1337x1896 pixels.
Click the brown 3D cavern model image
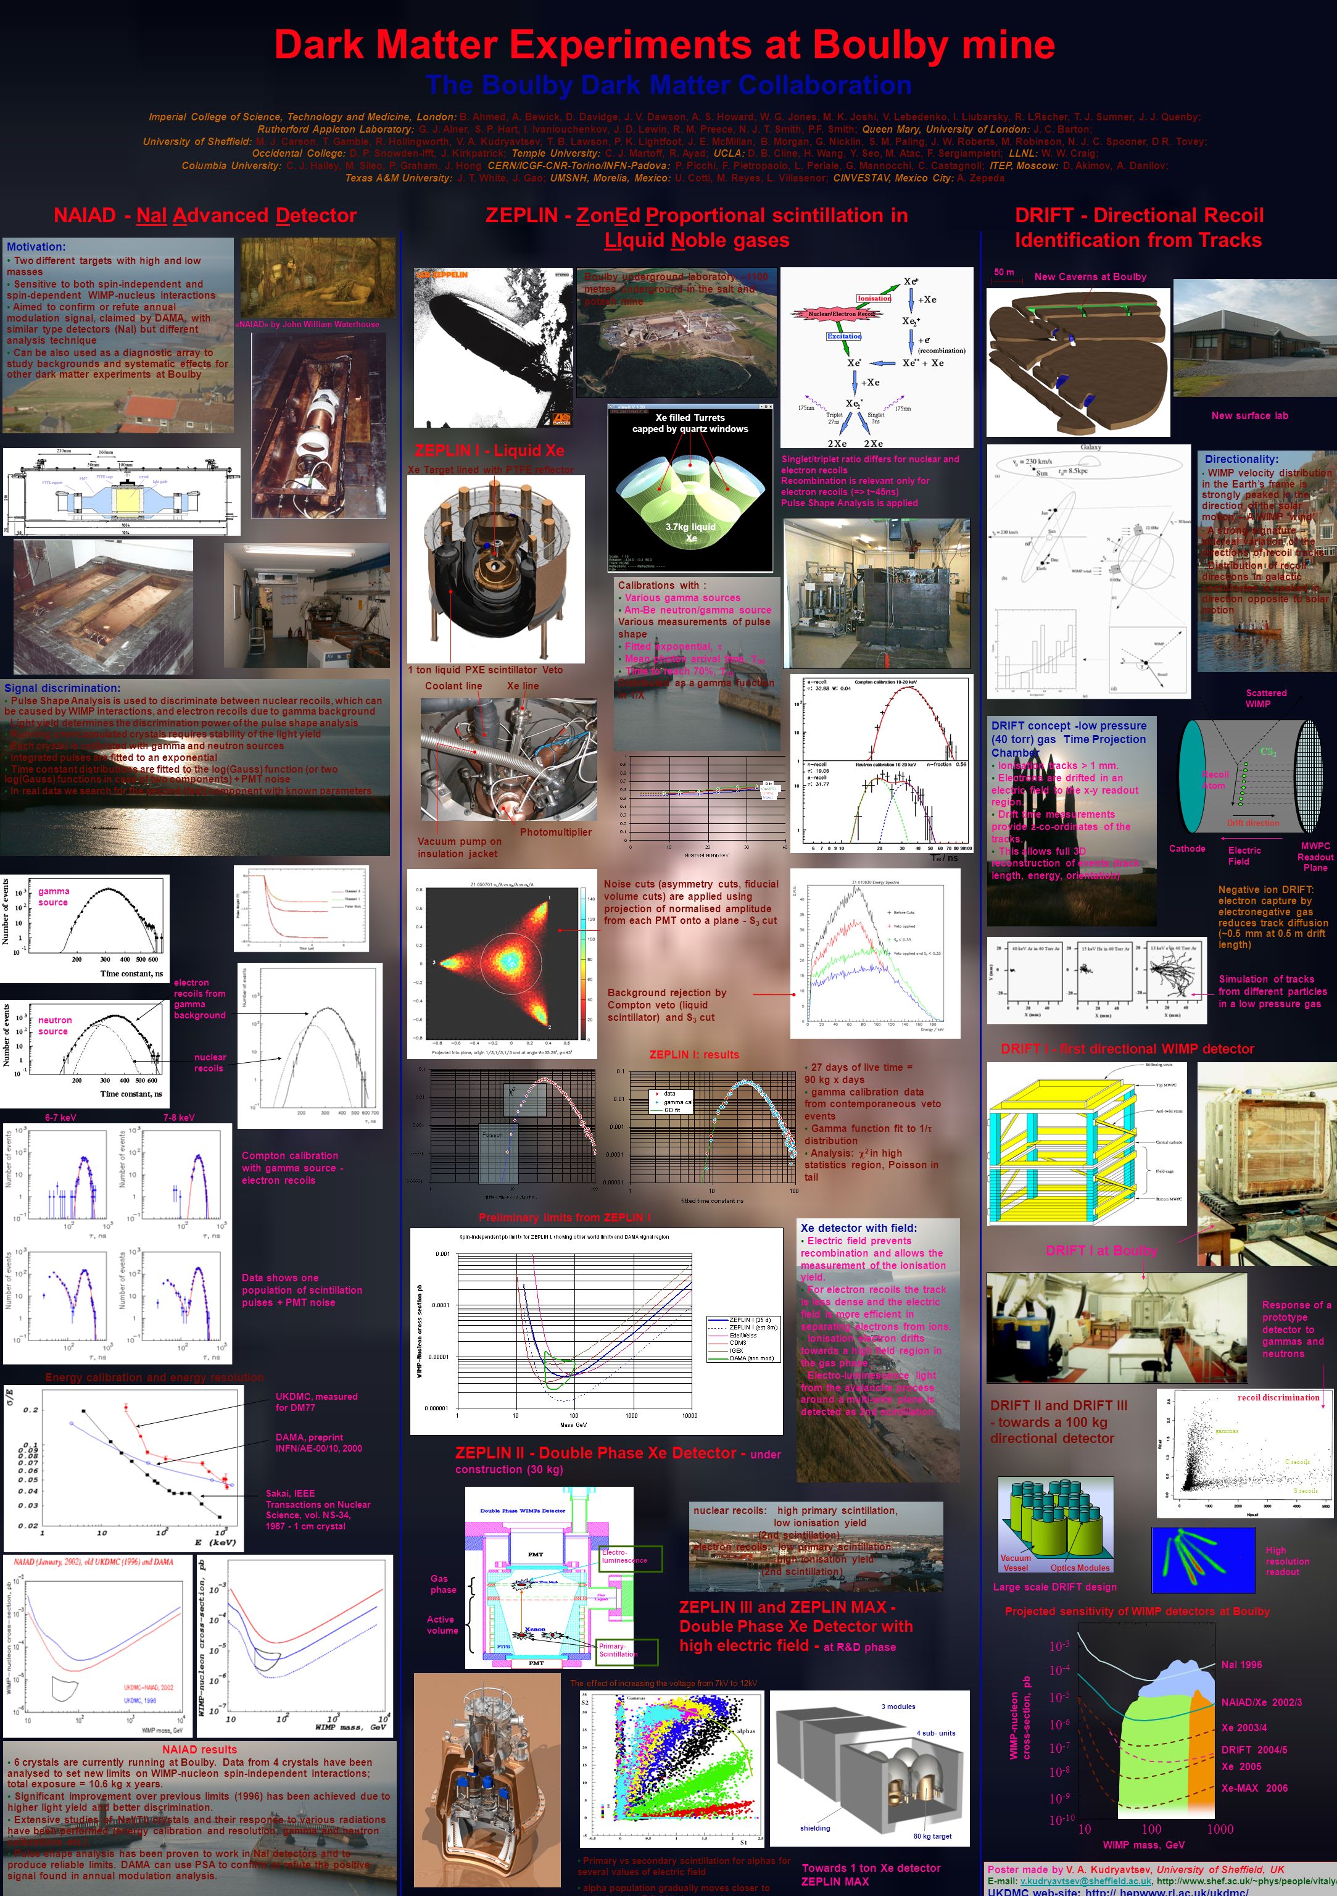(x=1078, y=362)
